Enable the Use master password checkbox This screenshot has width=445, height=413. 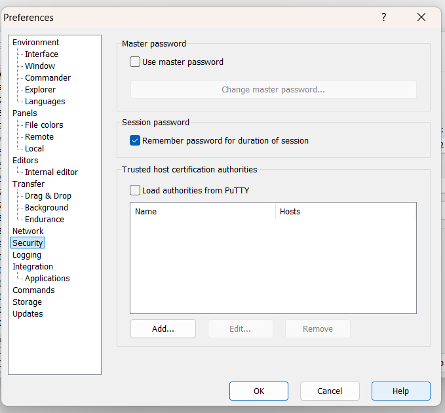(x=135, y=62)
